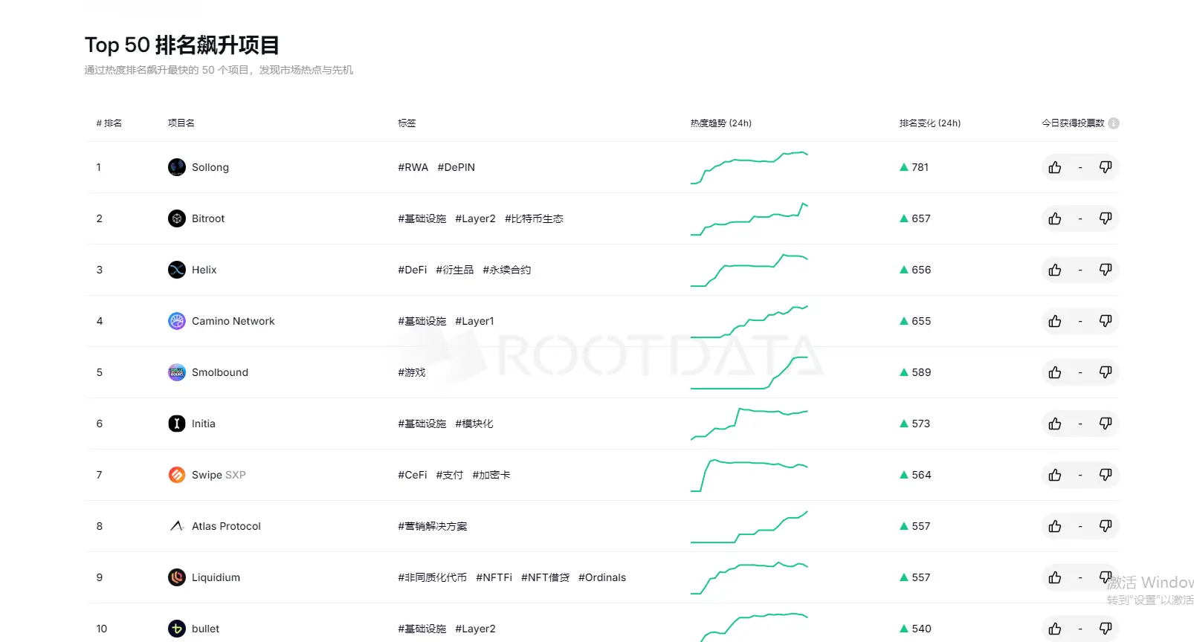Upvote the Swipe SXP project
Image resolution: width=1194 pixels, height=642 pixels.
[1055, 475]
